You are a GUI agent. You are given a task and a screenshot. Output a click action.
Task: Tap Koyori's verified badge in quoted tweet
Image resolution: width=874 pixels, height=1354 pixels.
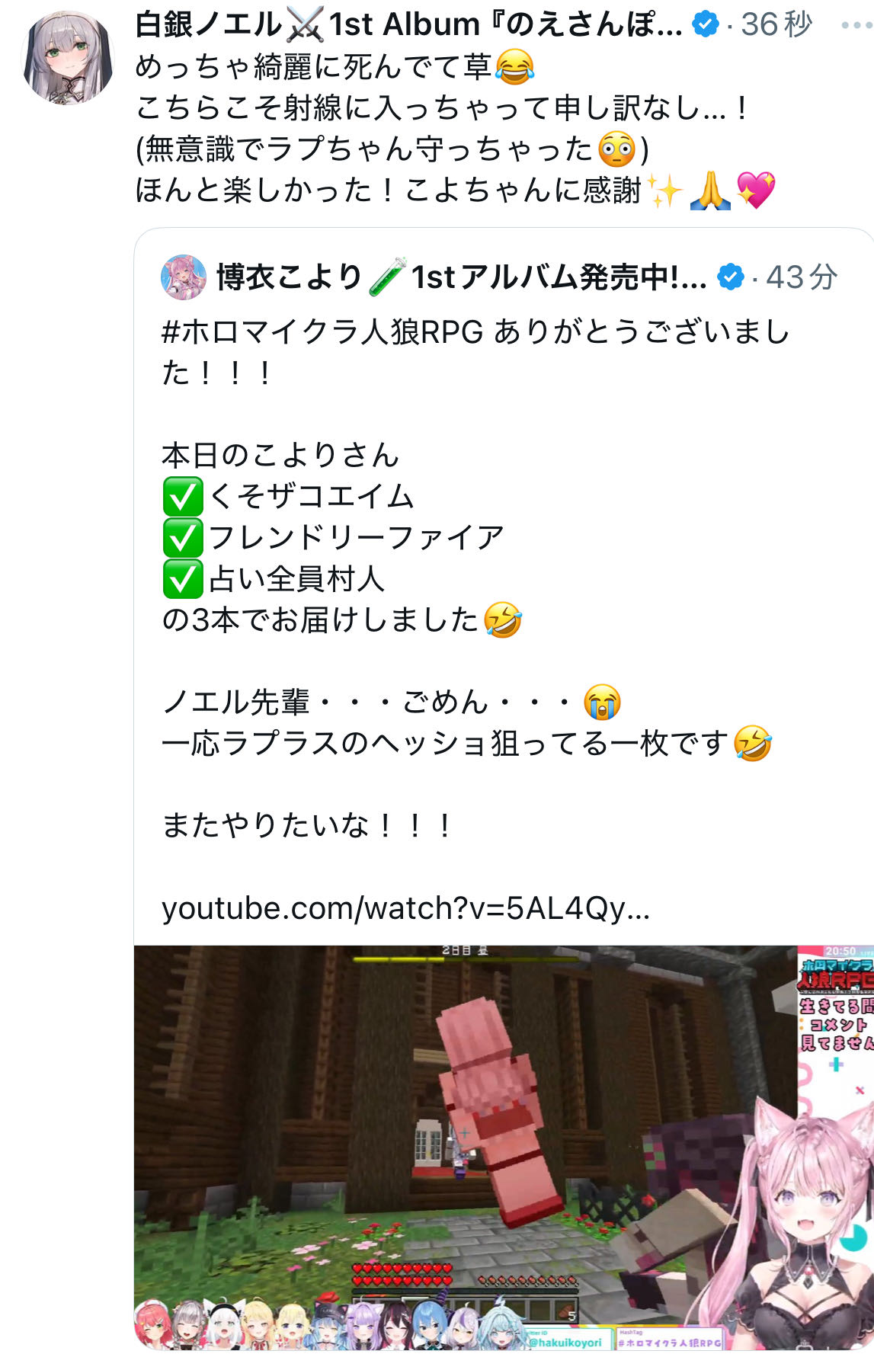(732, 277)
